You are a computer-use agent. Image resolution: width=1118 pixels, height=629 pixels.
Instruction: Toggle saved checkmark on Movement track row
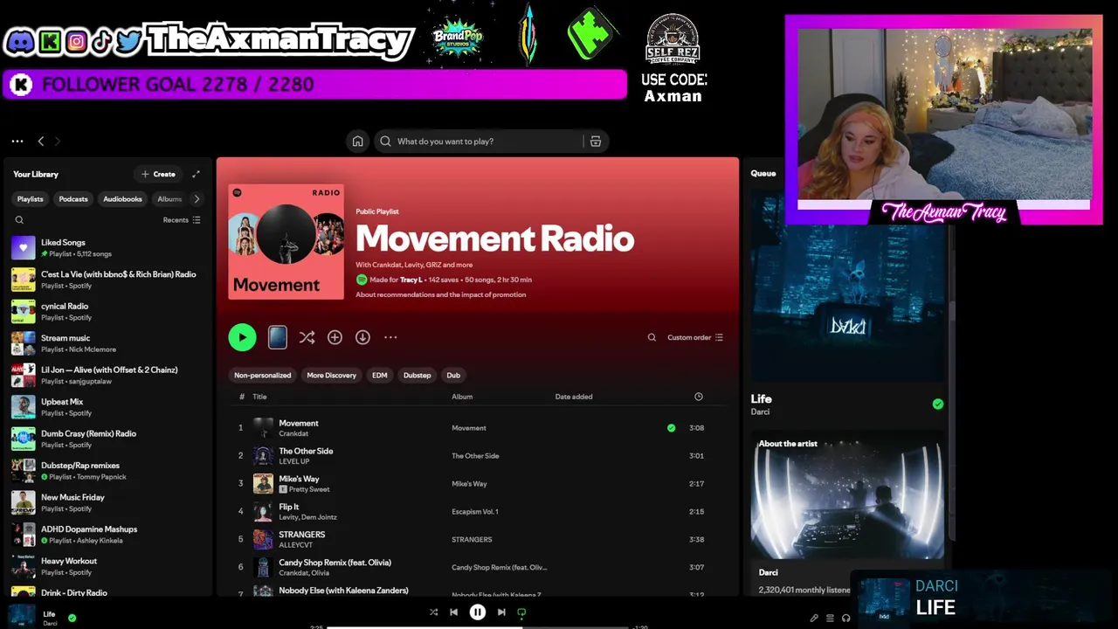point(671,428)
